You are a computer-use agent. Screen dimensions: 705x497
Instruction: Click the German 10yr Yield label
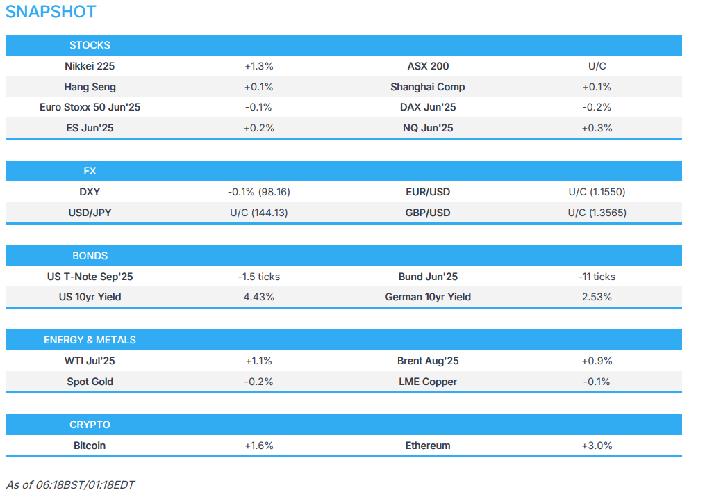coord(428,297)
